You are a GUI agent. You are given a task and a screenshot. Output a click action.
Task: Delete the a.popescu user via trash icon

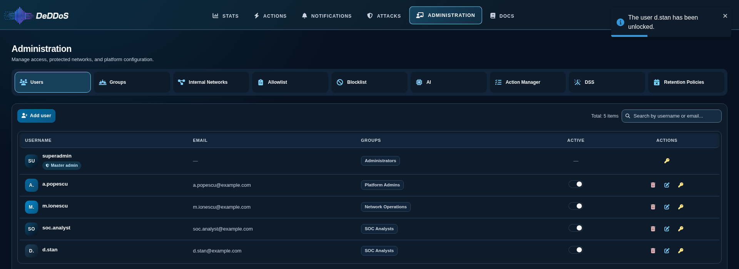[x=653, y=185]
